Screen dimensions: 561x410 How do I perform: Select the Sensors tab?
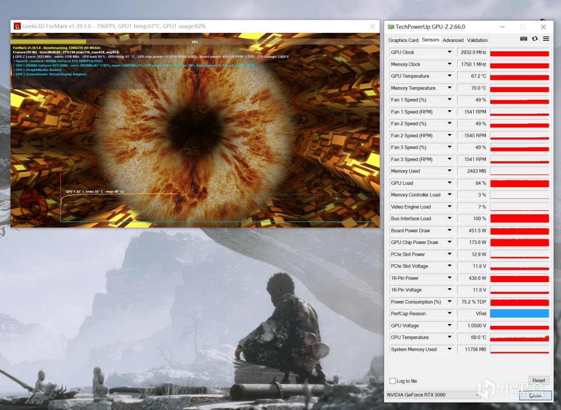(430, 40)
